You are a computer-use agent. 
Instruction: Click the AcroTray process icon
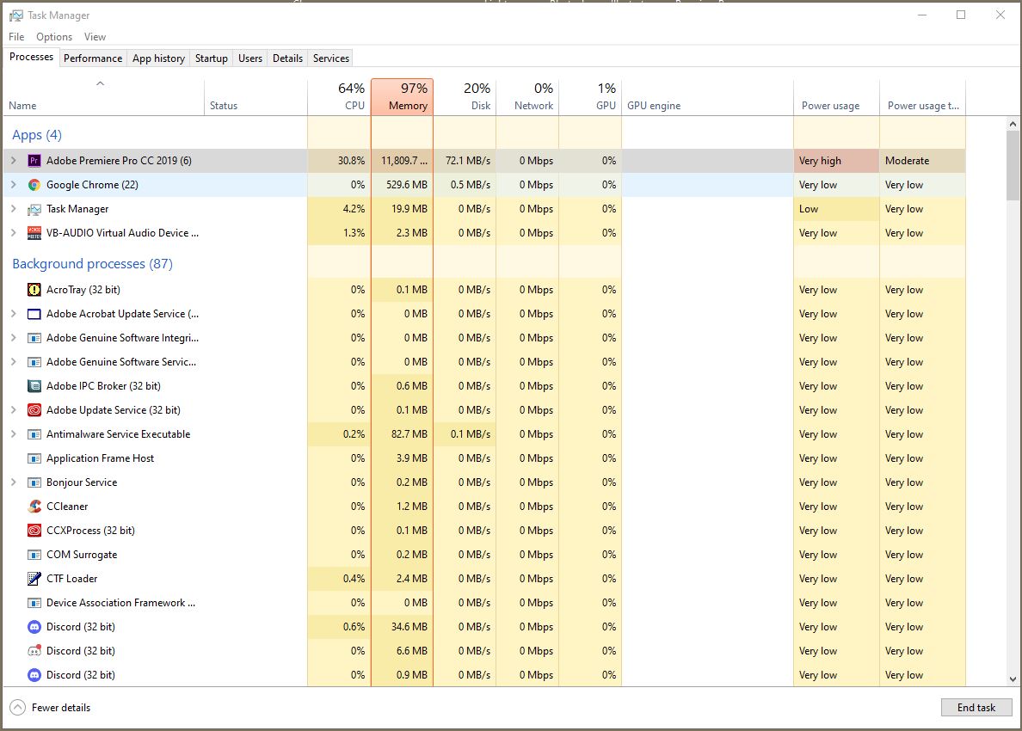coord(34,290)
